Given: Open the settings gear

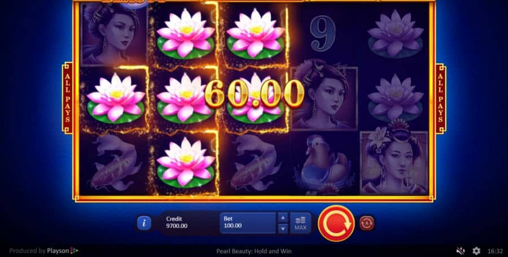Looking at the screenshot, I should (x=476, y=251).
